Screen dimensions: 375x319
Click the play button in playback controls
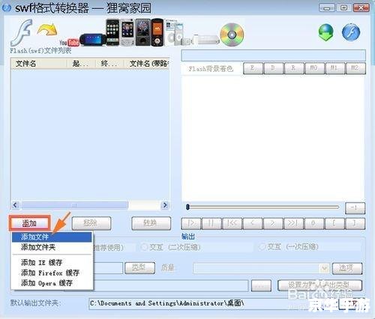(191, 223)
